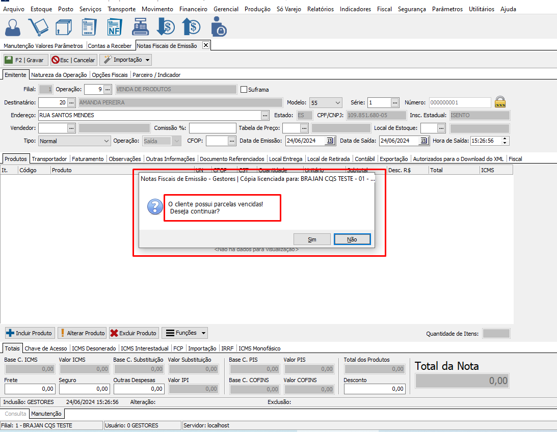
Task: Open accounts payable up-arrow dollar icon
Action: coord(191,26)
